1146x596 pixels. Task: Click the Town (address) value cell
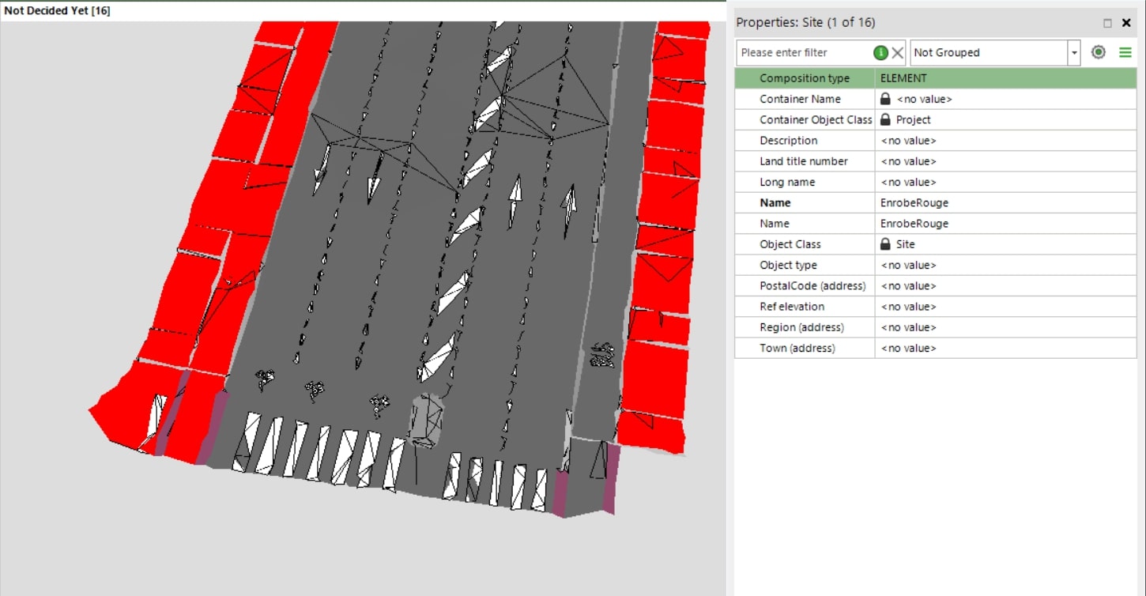[x=1004, y=348]
